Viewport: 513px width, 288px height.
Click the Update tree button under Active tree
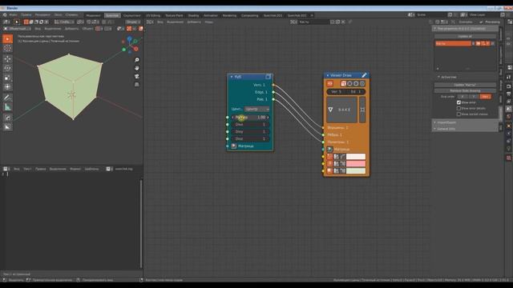pos(465,85)
